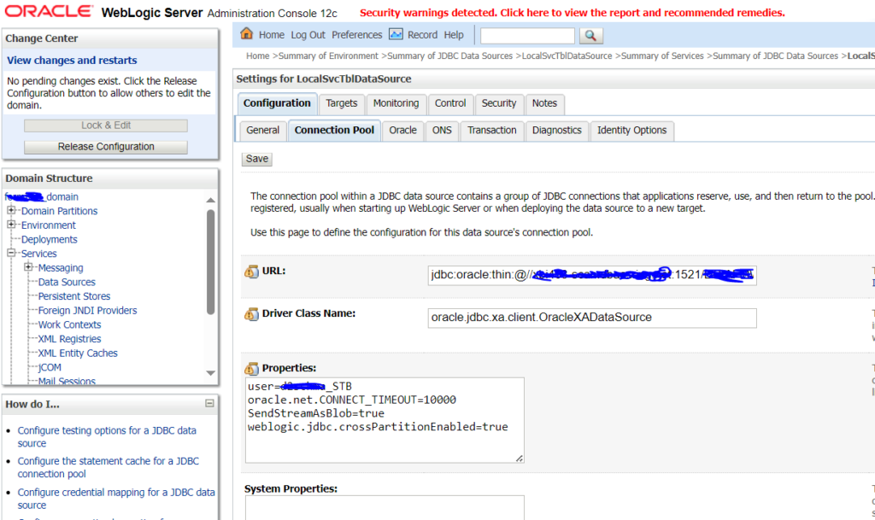The height and width of the screenshot is (520, 875).
Task: Click the Domain Structure scroll-up arrow
Action: coord(210,200)
